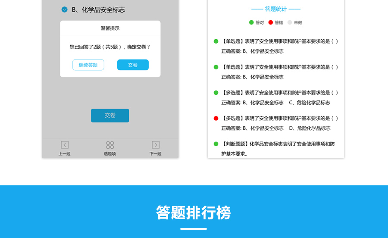Click the gray 未做 legend dot
388x238 pixels.
(x=290, y=22)
